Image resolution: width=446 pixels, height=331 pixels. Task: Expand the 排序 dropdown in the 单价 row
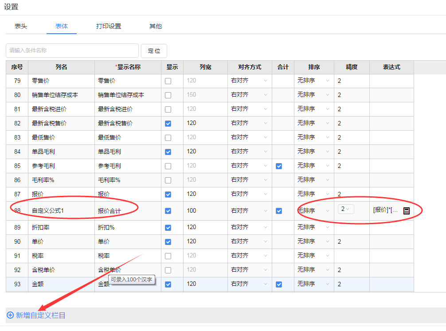(x=314, y=241)
